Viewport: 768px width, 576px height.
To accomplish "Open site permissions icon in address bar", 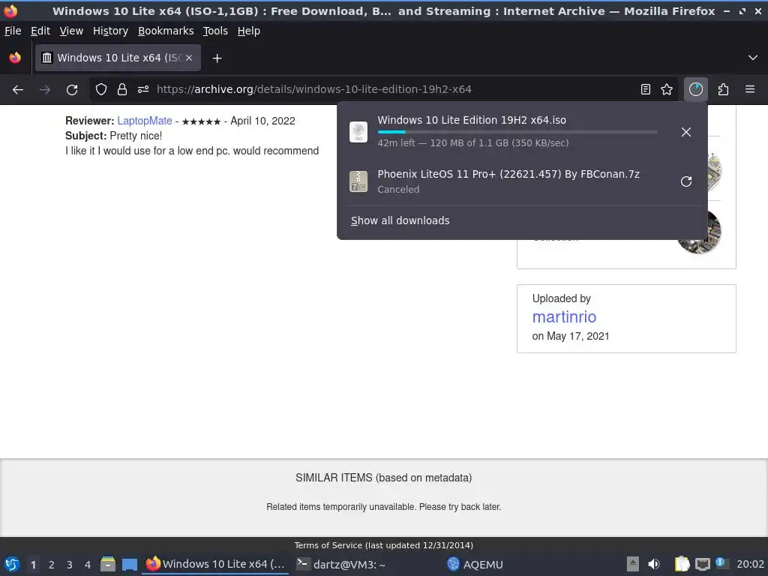I will tap(143, 90).
